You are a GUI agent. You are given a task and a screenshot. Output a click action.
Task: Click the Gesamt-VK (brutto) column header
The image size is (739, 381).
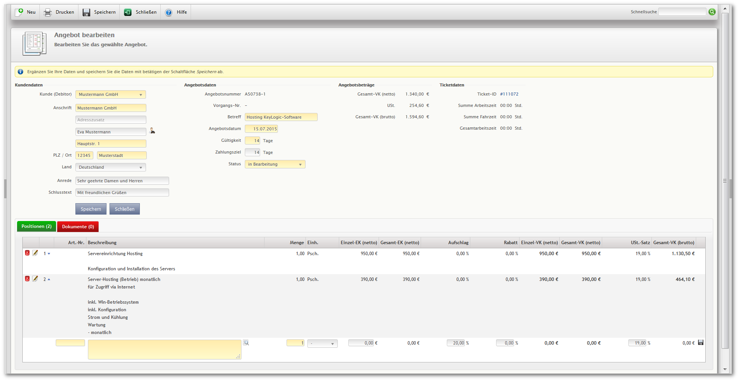click(x=674, y=243)
